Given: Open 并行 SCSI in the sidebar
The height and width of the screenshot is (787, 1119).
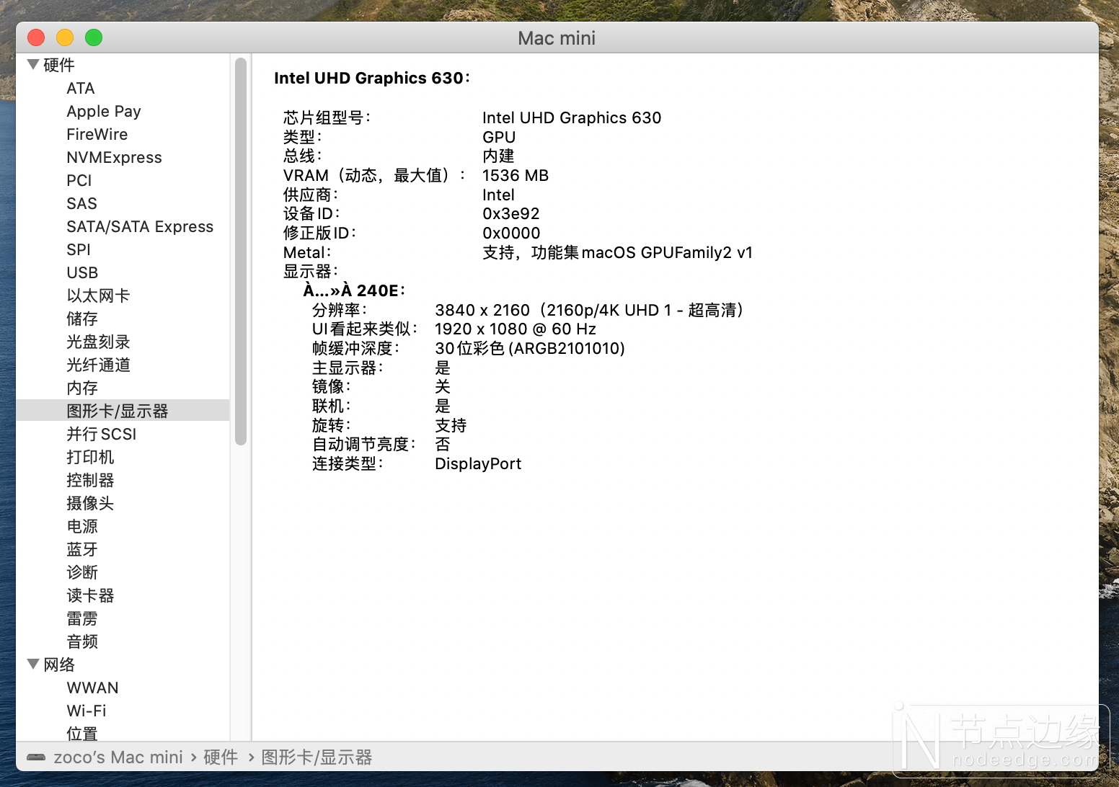Looking at the screenshot, I should pyautogui.click(x=102, y=434).
